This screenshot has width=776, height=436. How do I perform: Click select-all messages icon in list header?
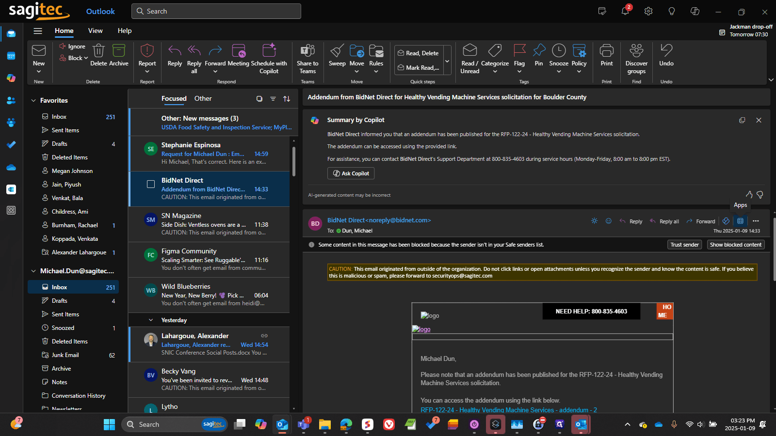(x=259, y=99)
